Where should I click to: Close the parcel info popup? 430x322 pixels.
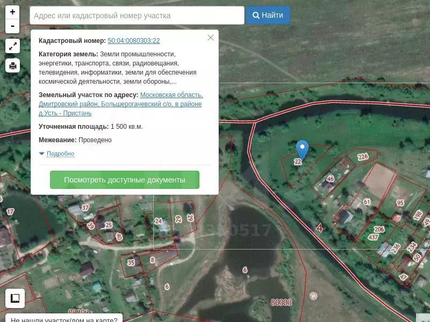pos(211,38)
